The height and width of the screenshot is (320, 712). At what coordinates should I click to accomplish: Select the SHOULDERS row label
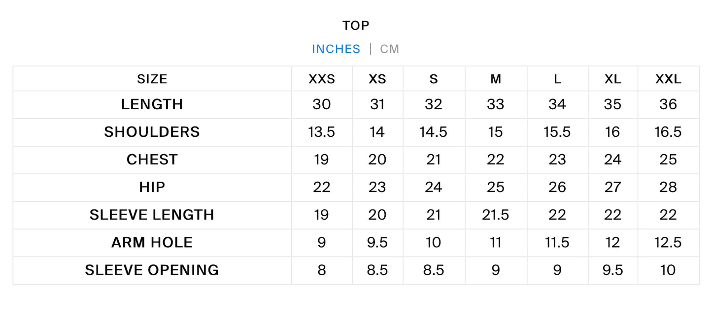click(x=152, y=132)
